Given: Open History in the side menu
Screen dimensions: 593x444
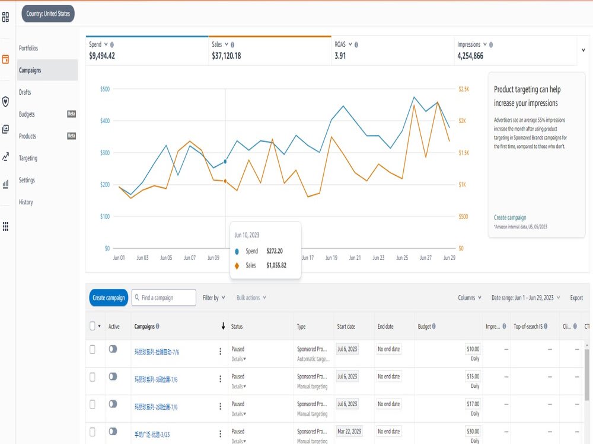Looking at the screenshot, I should (x=25, y=202).
